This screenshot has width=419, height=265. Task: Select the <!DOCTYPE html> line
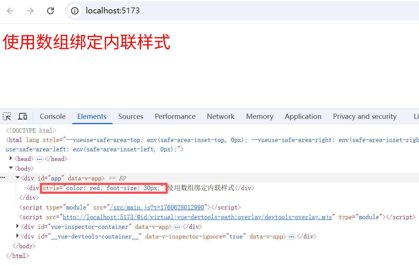coord(31,130)
